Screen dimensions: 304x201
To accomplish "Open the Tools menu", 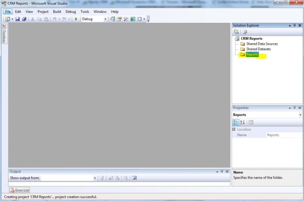I will (85, 11).
